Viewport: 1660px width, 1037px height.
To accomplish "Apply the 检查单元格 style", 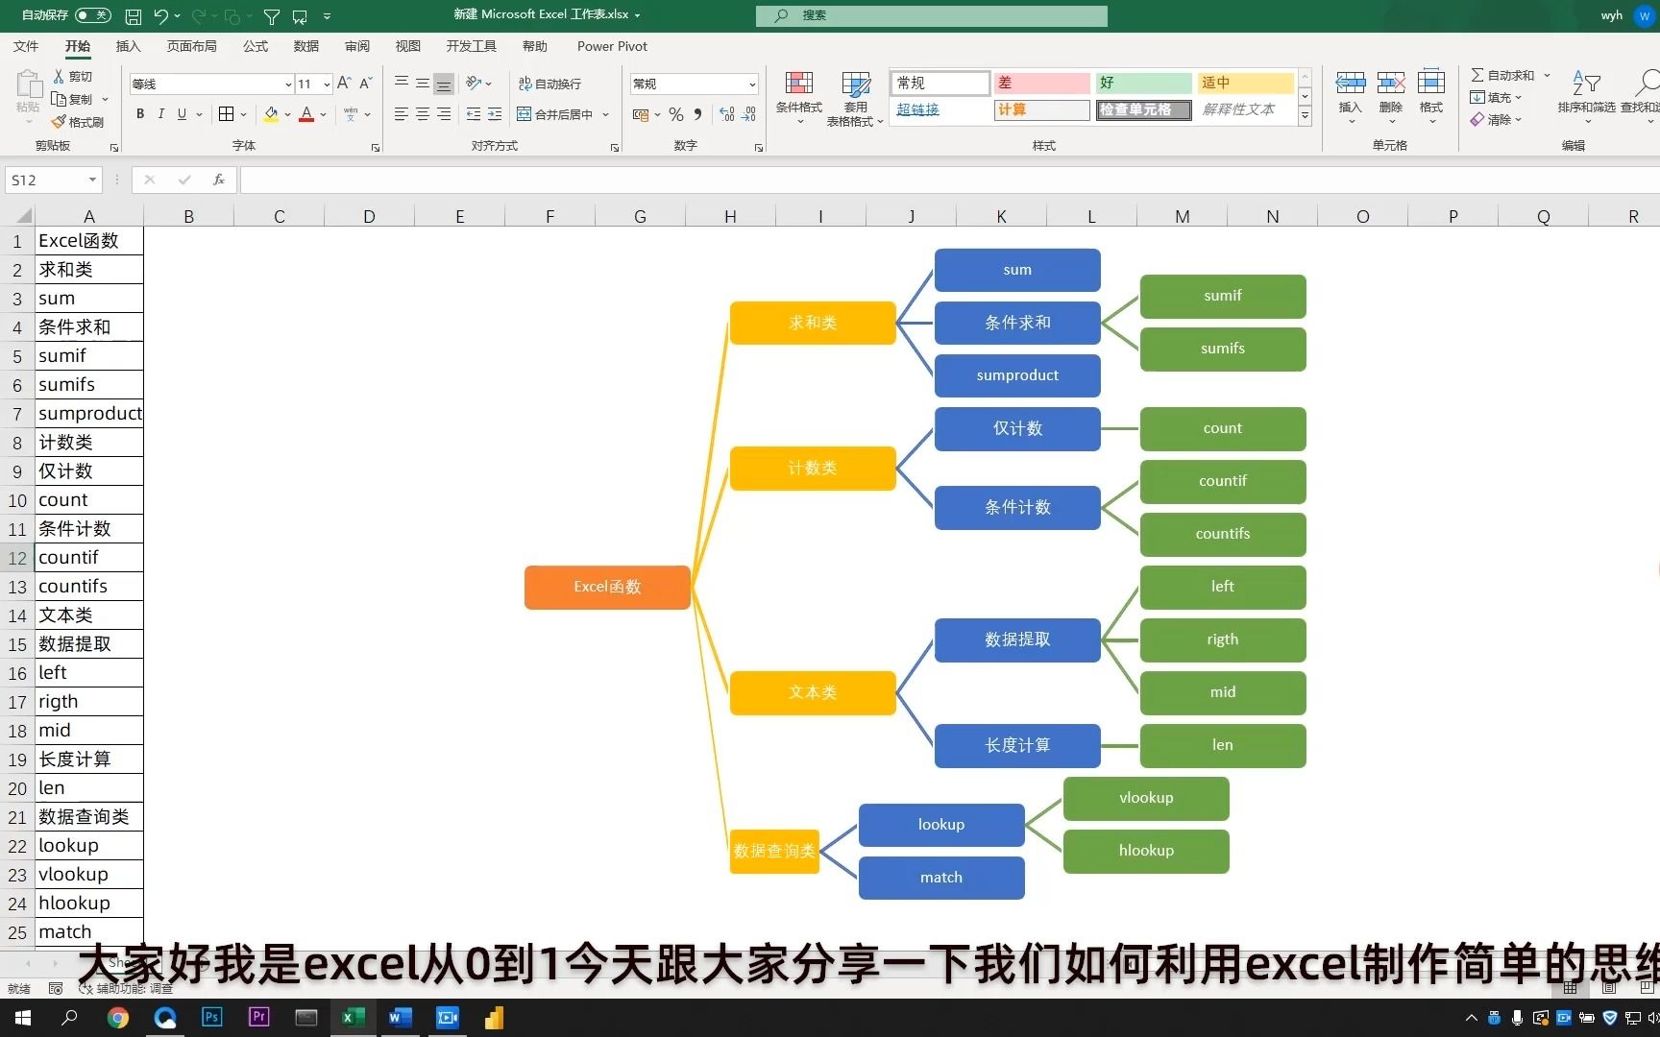I will (x=1143, y=109).
